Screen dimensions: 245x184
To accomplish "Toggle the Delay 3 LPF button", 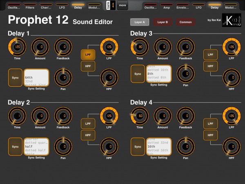I will tap(210, 55).
